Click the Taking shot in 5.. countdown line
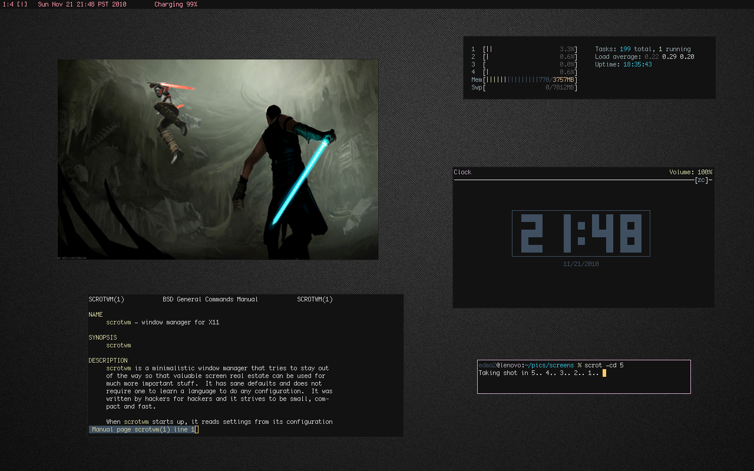 [x=538, y=373]
